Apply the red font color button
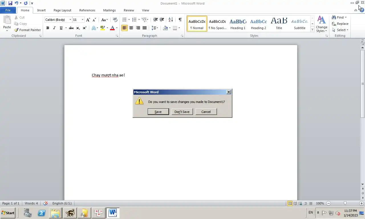Image resolution: width=365 pixels, height=219 pixels. (x=112, y=28)
